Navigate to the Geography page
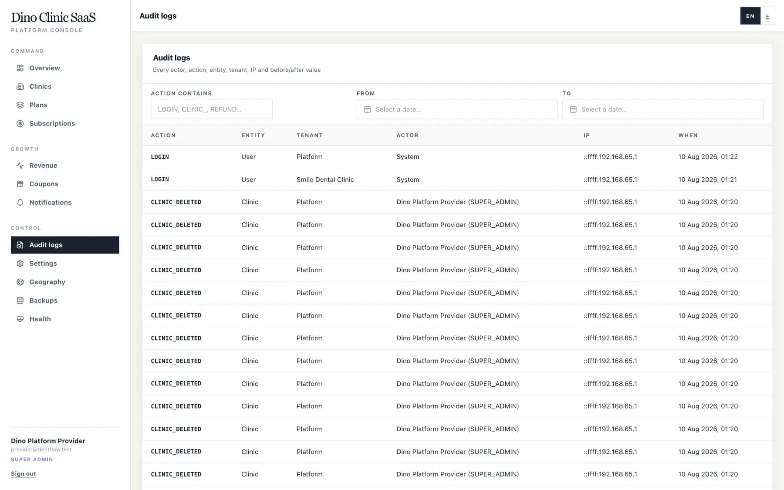The image size is (784, 490). tap(65, 282)
